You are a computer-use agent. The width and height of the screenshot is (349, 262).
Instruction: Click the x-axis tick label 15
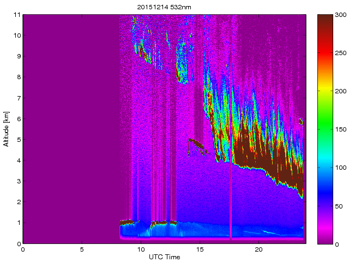(x=200, y=249)
